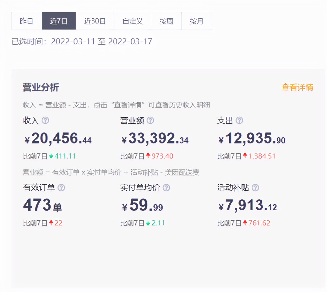Click the 营业额 = 有效订单 x 实付单均价 formula line

tap(111, 172)
